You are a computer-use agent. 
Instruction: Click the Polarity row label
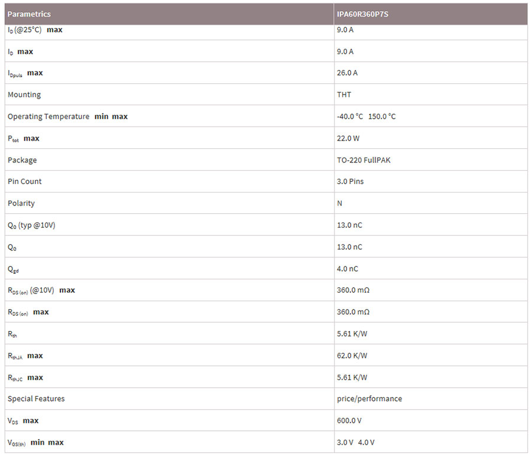(21, 203)
